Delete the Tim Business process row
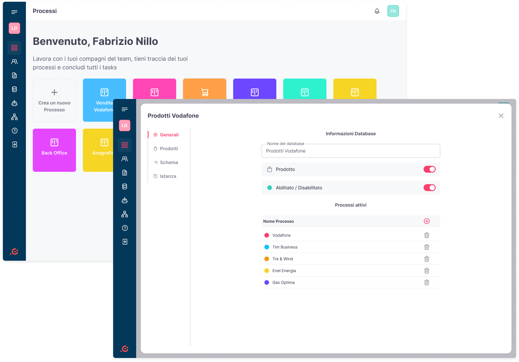Screen dimensions: 519x362 coord(427,247)
